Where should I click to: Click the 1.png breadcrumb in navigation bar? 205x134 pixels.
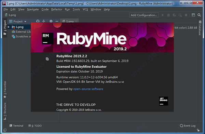(11, 15)
